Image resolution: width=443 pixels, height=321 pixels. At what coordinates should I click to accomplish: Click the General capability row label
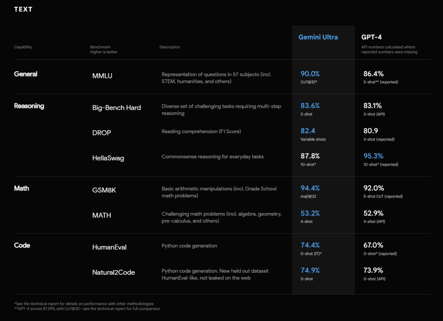(x=26, y=74)
